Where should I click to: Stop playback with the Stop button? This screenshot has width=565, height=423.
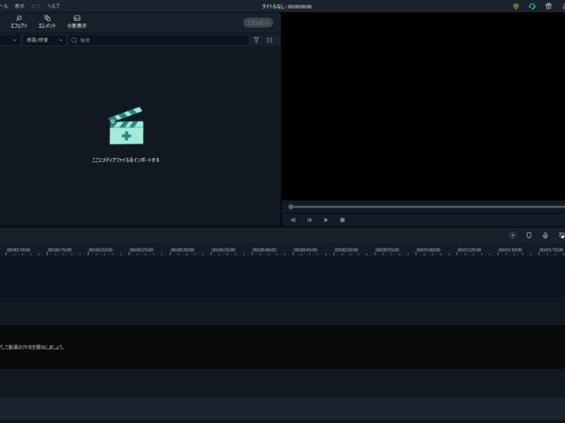(x=343, y=220)
